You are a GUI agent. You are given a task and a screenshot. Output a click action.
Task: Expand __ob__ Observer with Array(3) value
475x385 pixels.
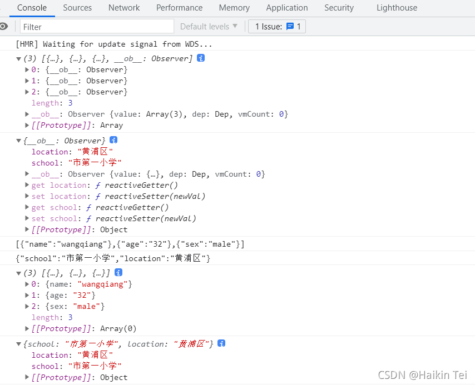coord(27,114)
